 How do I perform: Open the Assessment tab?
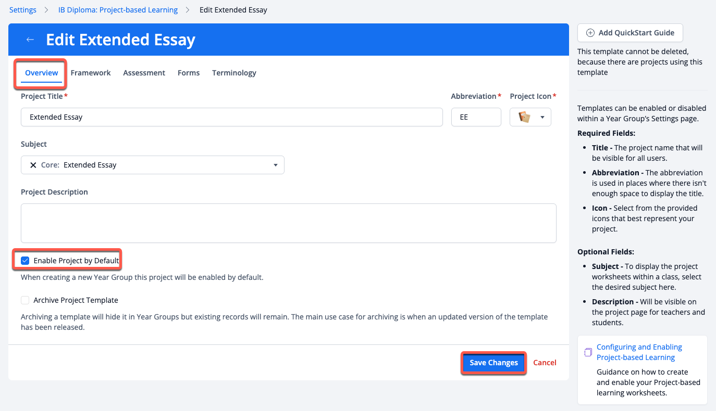point(144,73)
